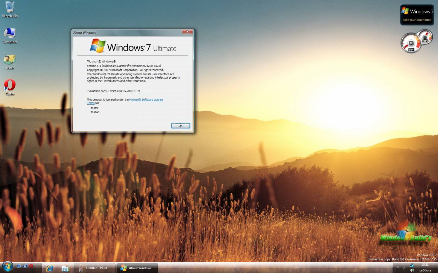Viewport: 438px width, 273px height.
Task: Select the tester user folder icon
Action: (10, 62)
